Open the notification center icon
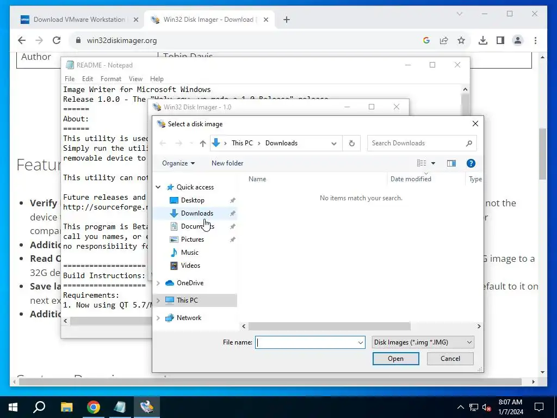Screen dimensions: 557x418 click(539, 407)
